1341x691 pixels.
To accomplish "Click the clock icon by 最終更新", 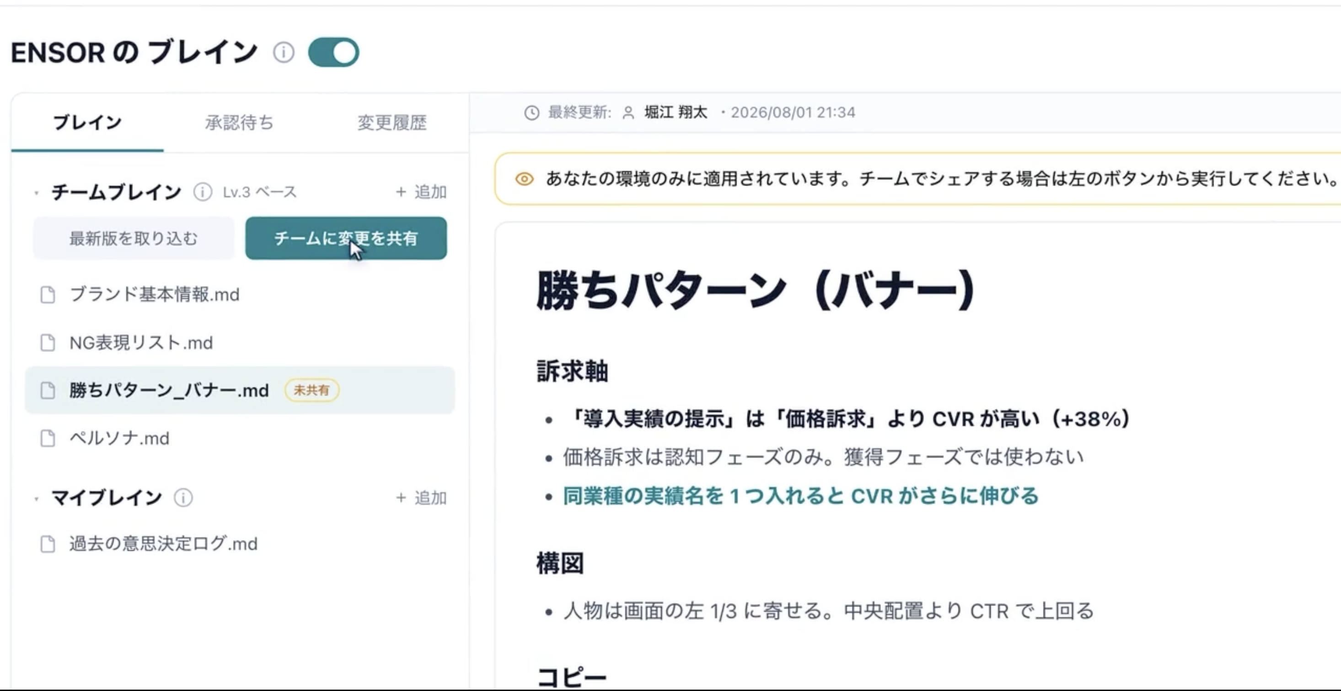I will tap(531, 112).
